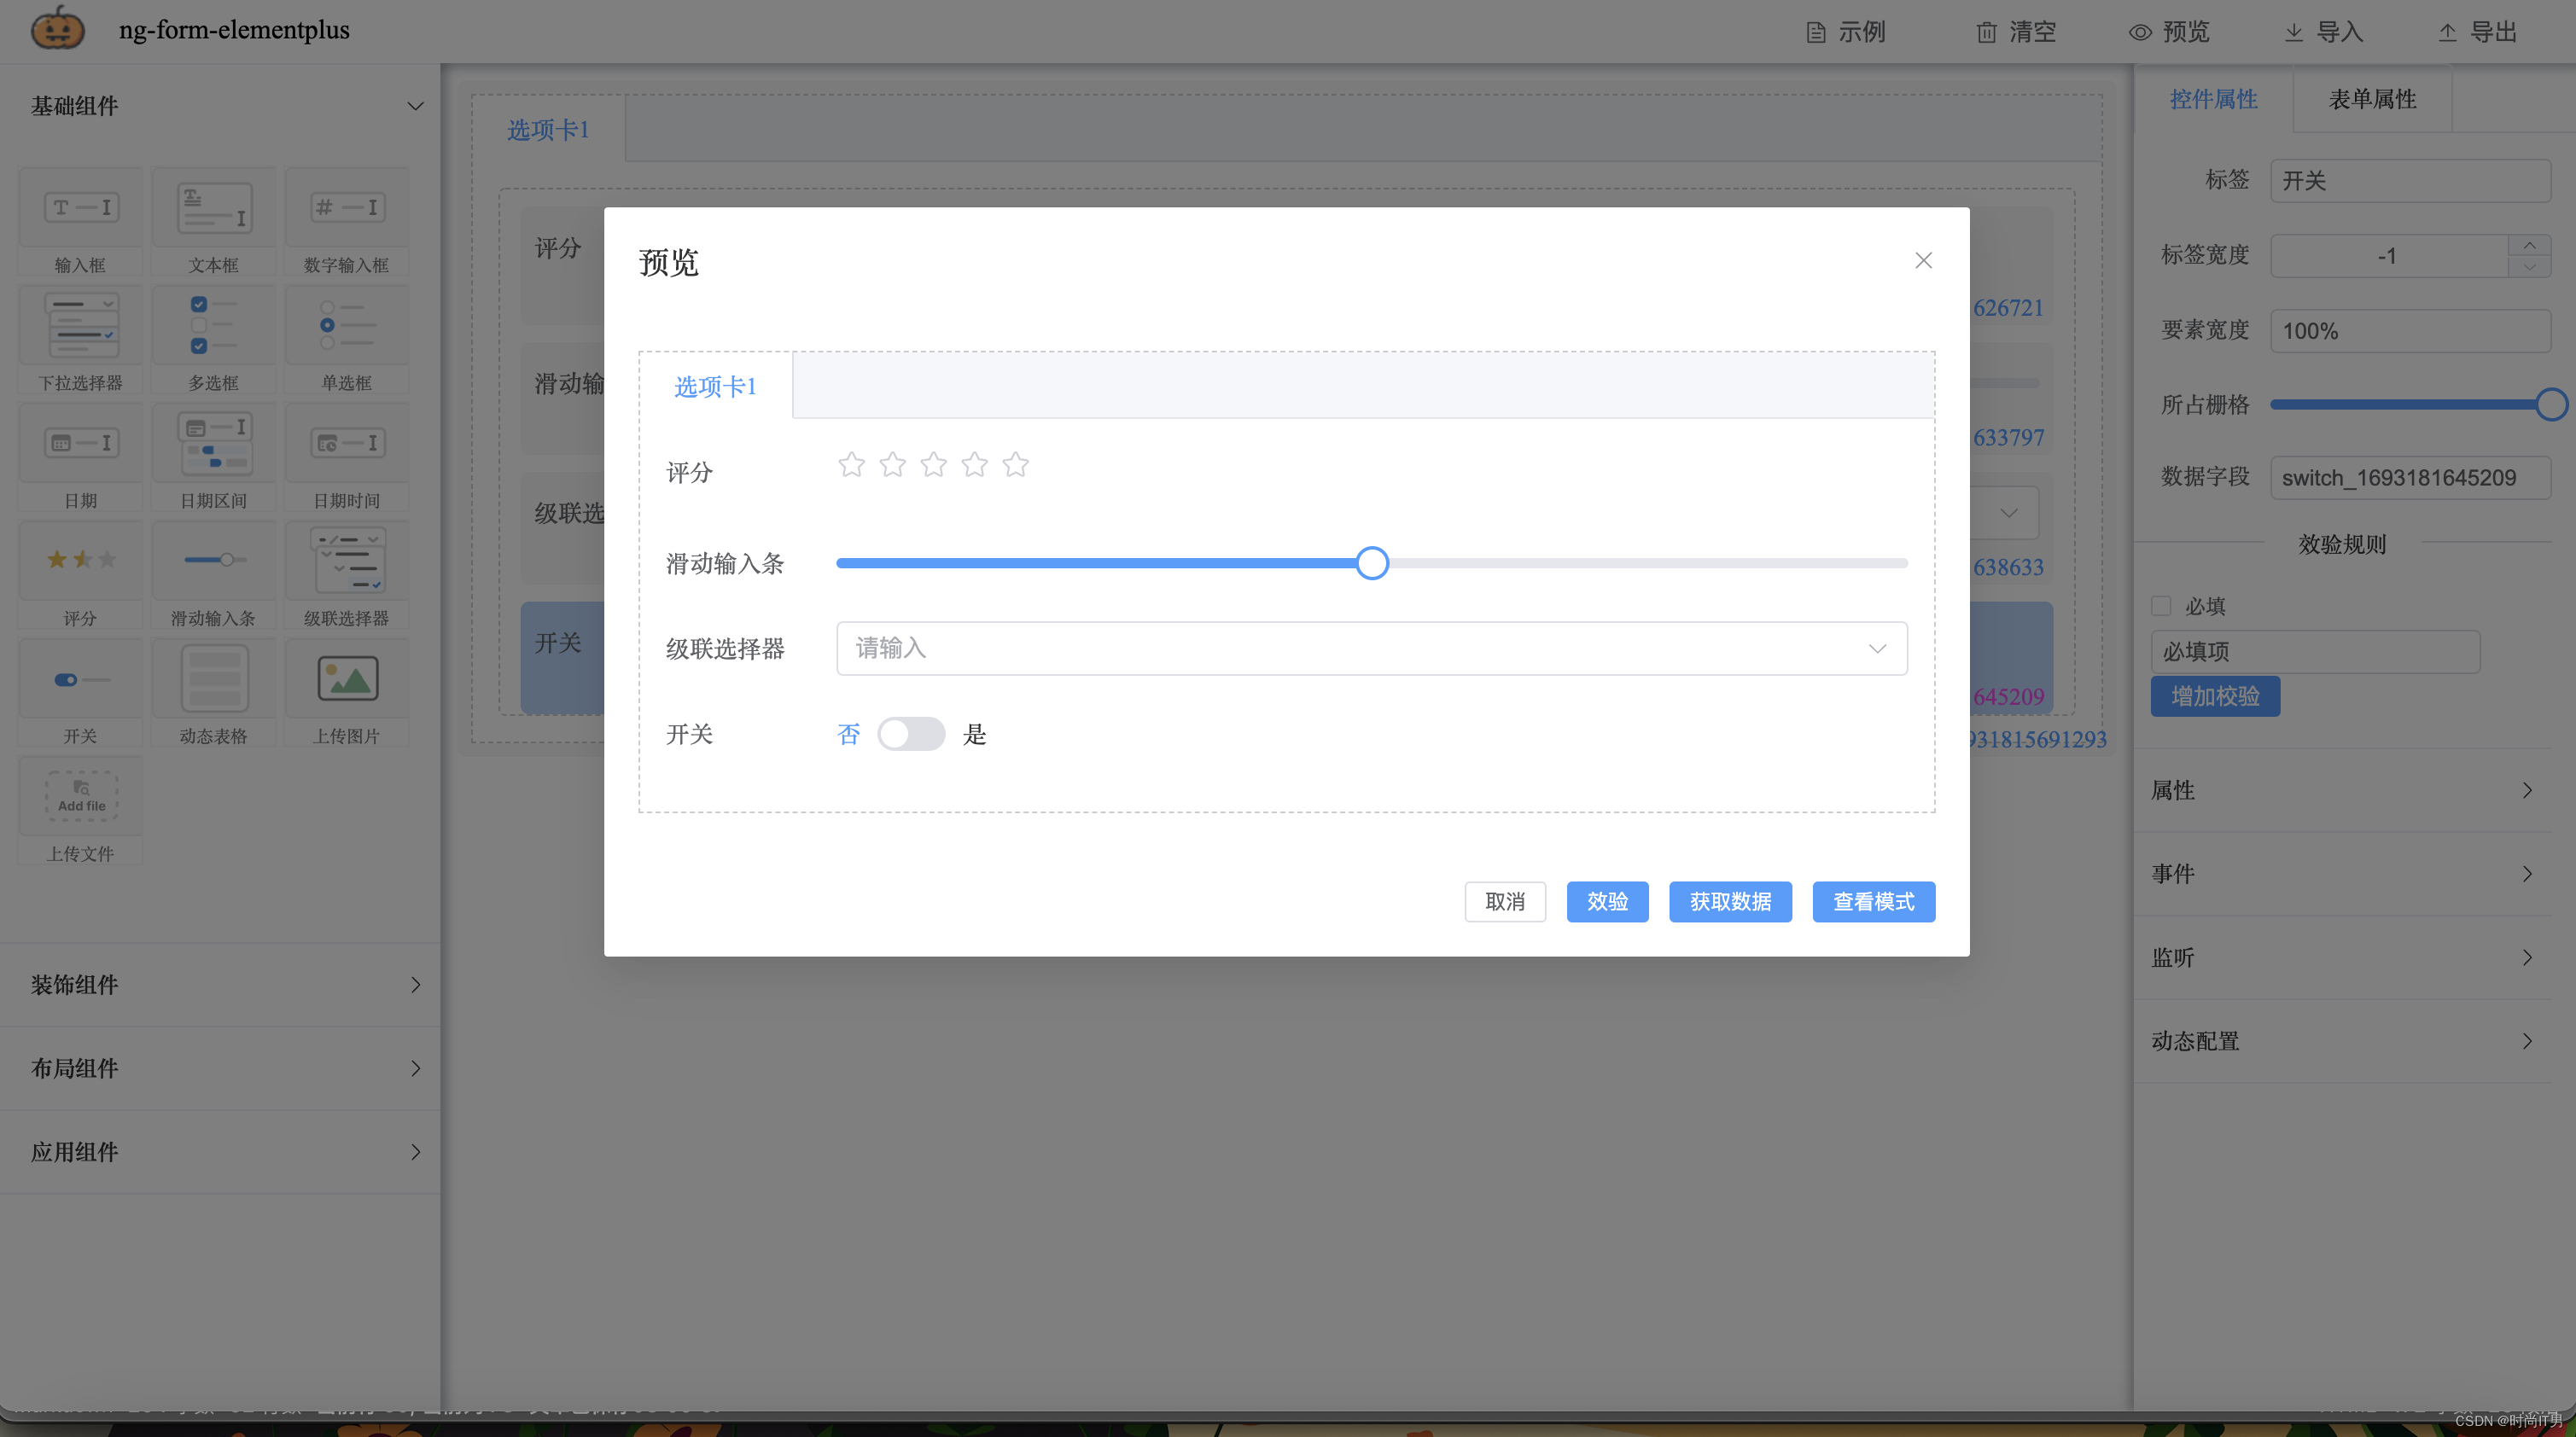Expand the 装饰组件 section
This screenshot has width=2576, height=1437.
(415, 985)
